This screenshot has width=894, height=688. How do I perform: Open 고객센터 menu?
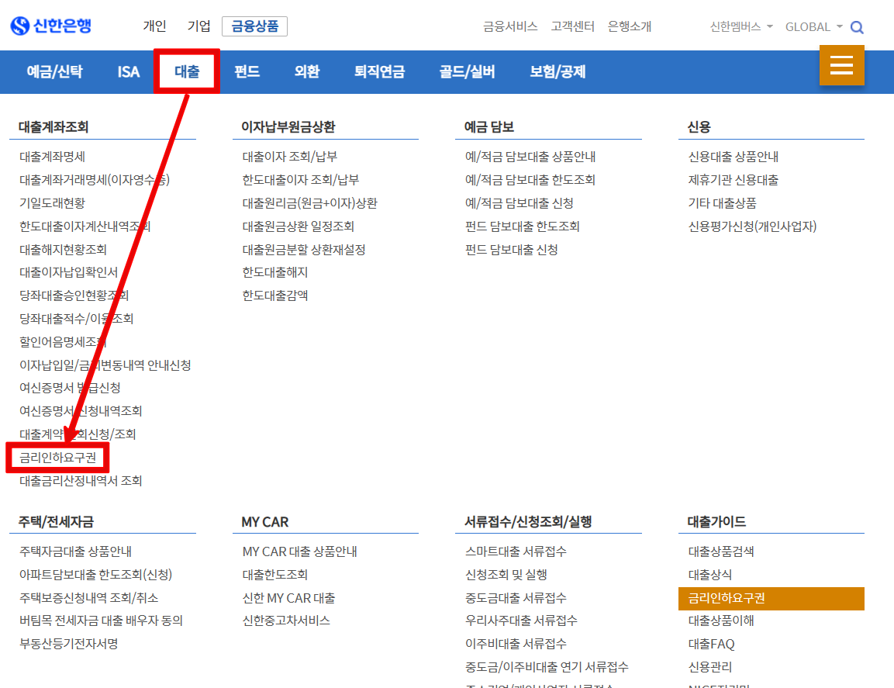572,27
